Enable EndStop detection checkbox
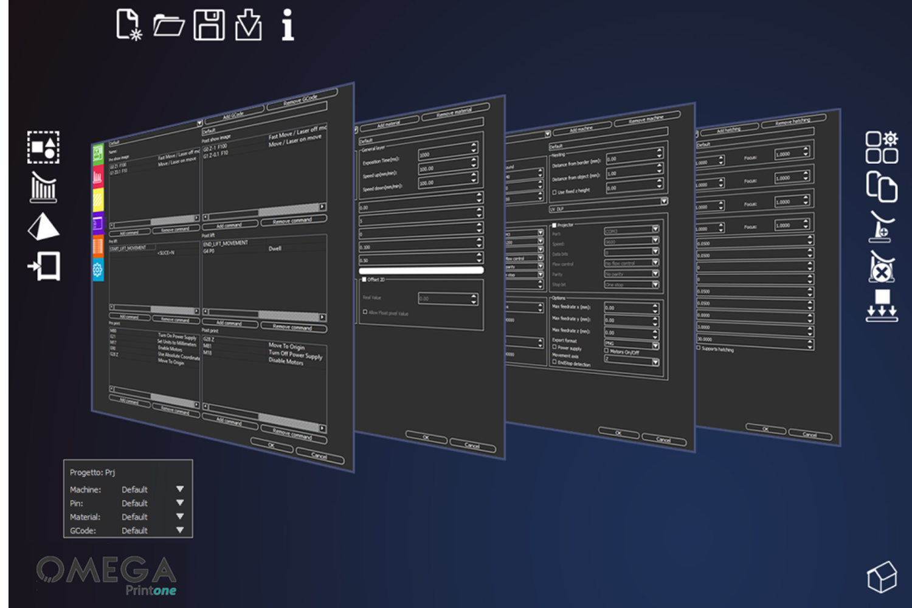Viewport: 912px width, 608px height. pos(554,362)
